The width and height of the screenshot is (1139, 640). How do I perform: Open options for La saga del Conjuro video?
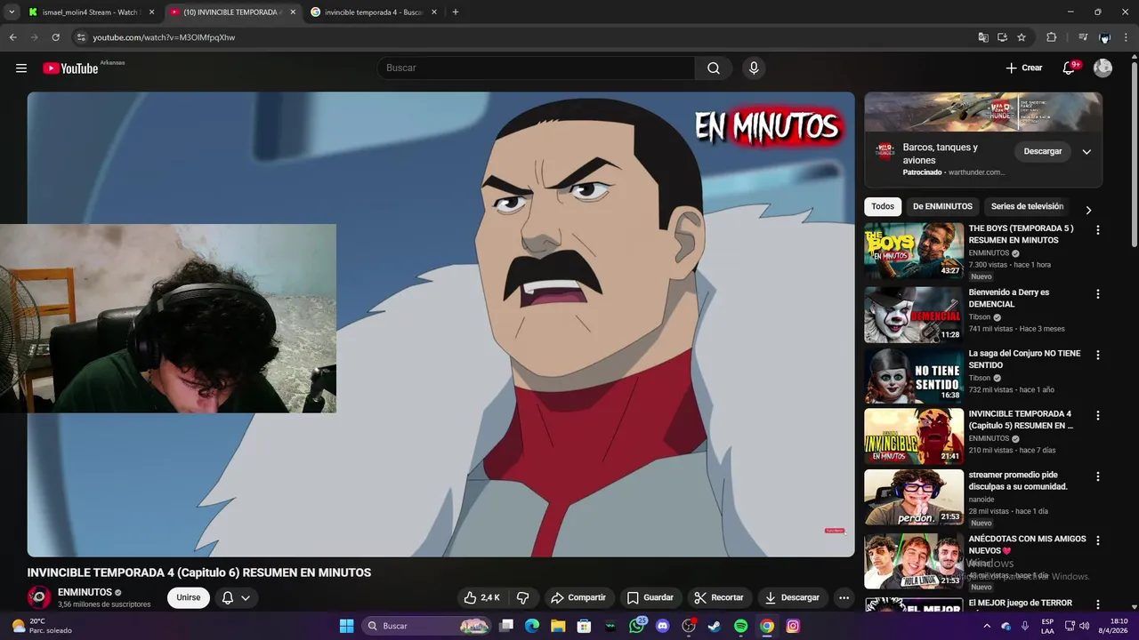pyautogui.click(x=1097, y=355)
